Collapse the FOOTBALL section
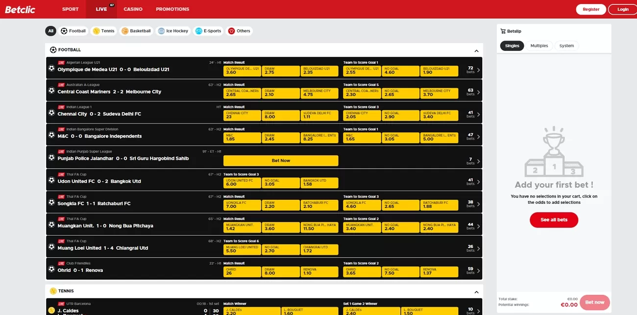The width and height of the screenshot is (637, 315). tap(476, 50)
